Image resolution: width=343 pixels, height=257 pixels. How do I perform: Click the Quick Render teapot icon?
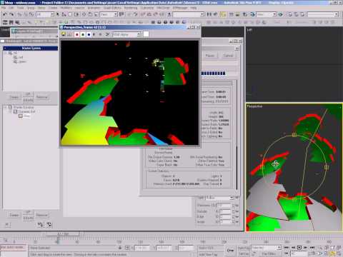coord(281,14)
